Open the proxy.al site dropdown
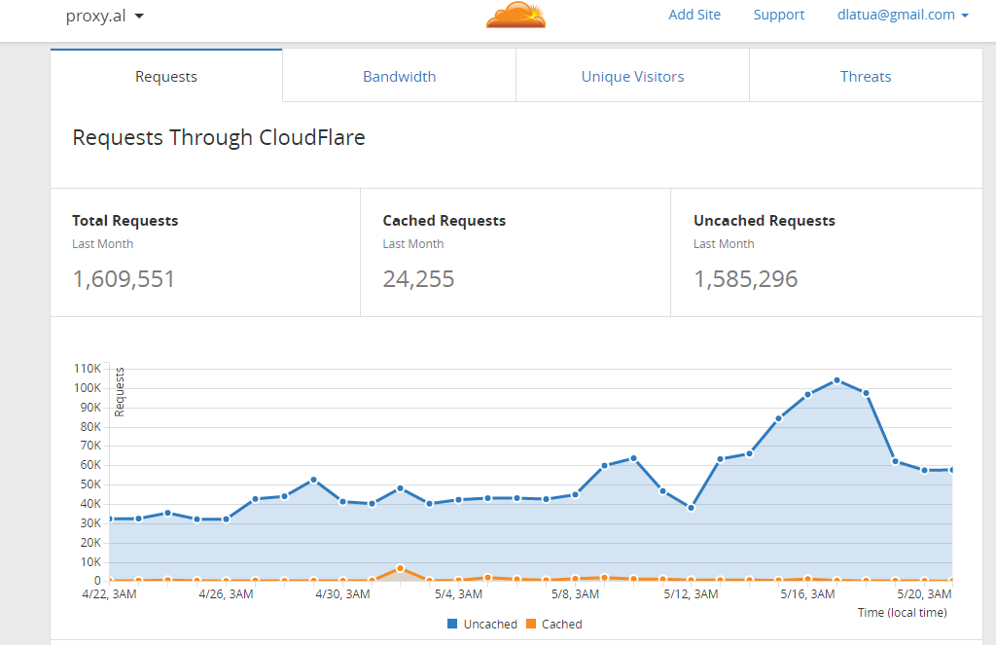Image resolution: width=996 pixels, height=645 pixels. 104,16
